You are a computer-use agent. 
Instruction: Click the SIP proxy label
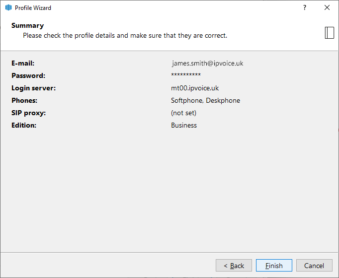28,113
